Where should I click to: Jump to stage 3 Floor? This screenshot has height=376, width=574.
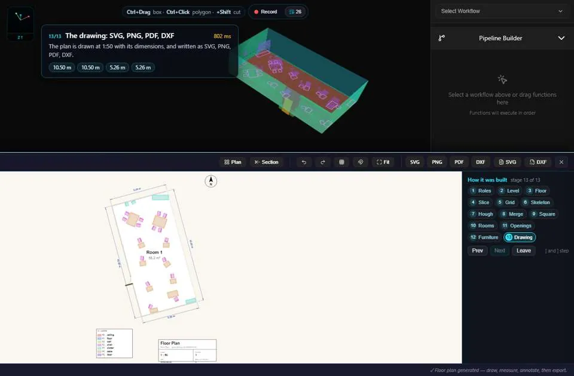(x=537, y=191)
